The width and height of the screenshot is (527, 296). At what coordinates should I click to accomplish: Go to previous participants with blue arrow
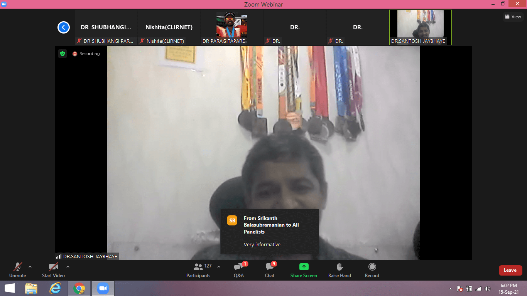(x=63, y=27)
